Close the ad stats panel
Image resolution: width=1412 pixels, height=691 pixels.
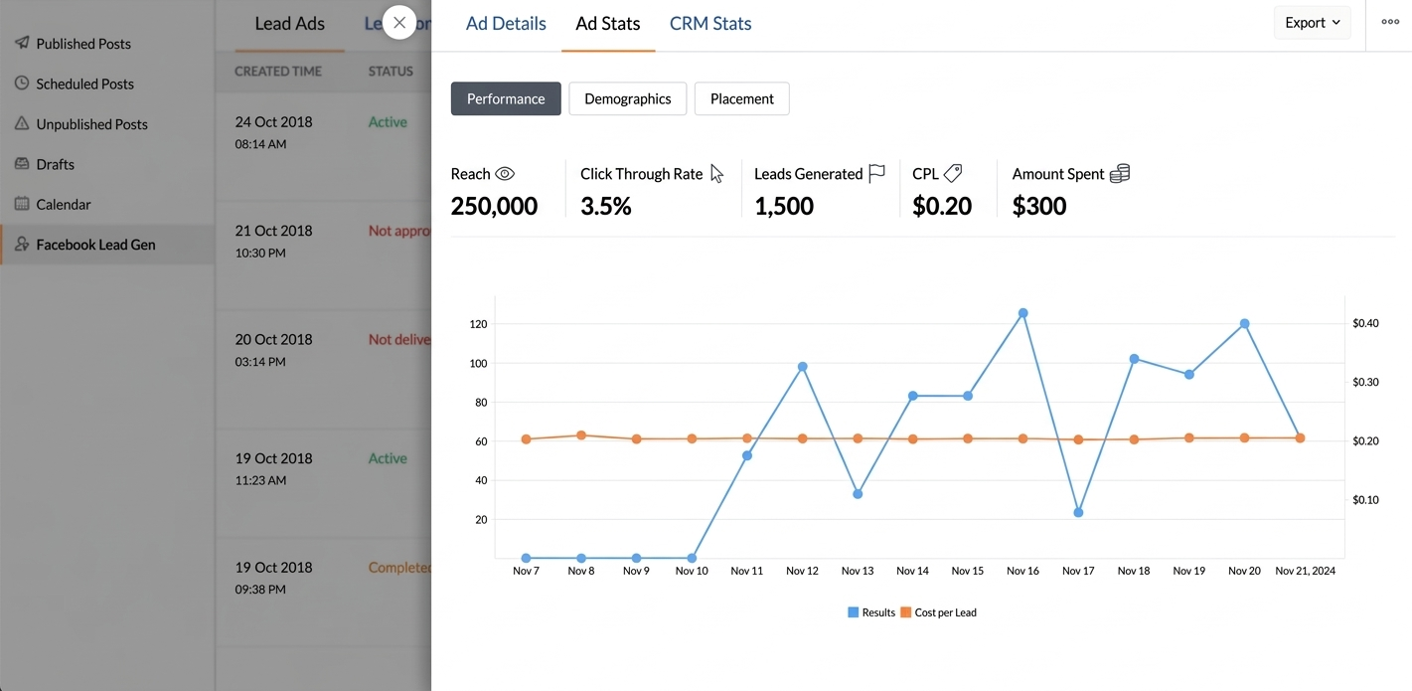pyautogui.click(x=399, y=22)
